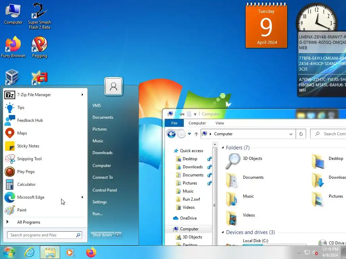Switch to the Computer ribbon tab
This screenshot has height=259, width=346.
coord(197,123)
